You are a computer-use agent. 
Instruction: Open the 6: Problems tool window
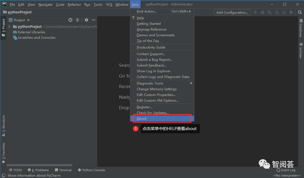tap(38, 170)
